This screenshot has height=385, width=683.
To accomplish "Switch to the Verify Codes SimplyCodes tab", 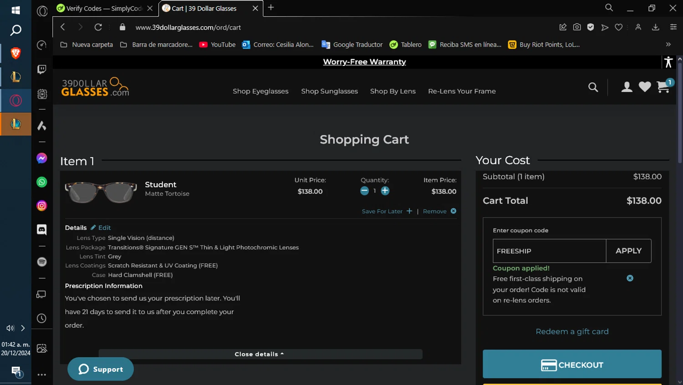I will tap(104, 8).
